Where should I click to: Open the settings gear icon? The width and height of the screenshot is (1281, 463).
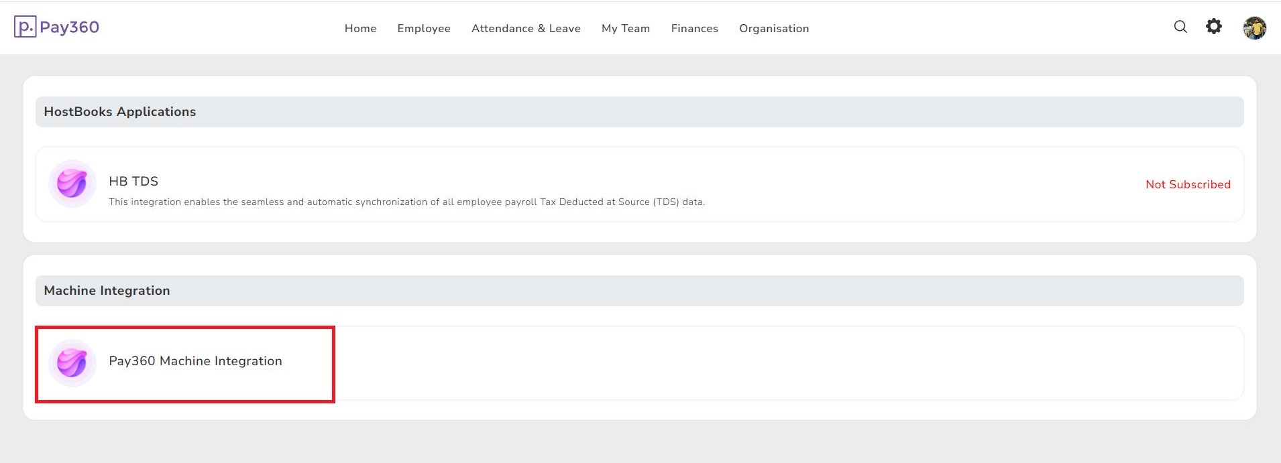click(x=1214, y=27)
